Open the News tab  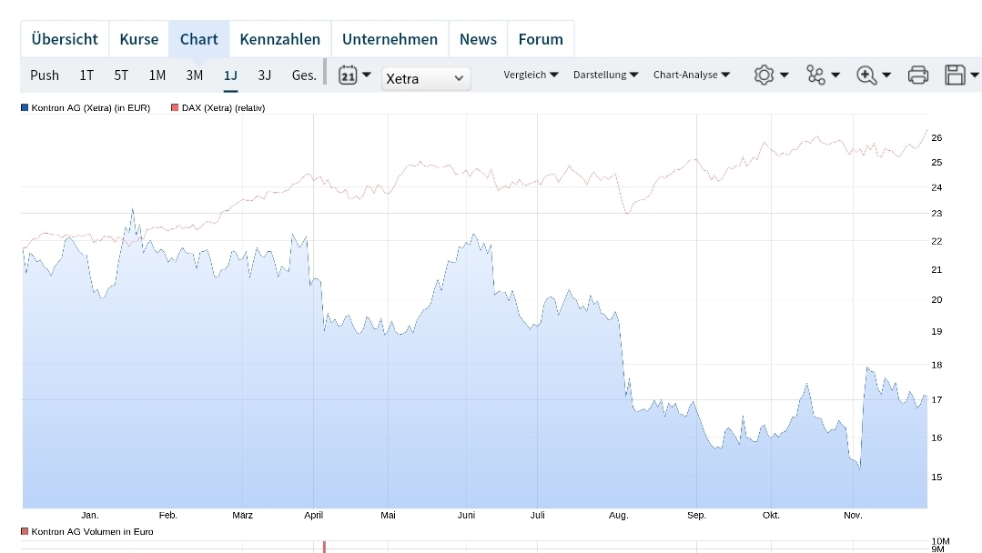[x=478, y=38]
